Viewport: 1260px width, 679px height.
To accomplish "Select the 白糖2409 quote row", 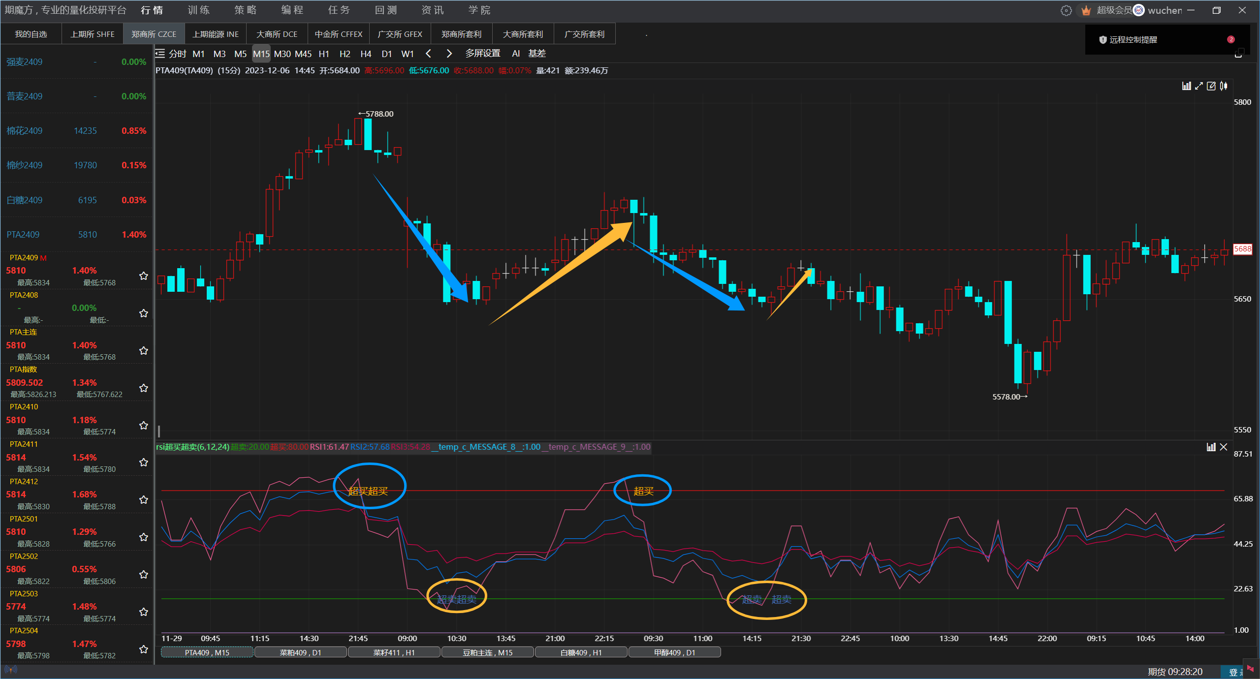I will tap(76, 200).
